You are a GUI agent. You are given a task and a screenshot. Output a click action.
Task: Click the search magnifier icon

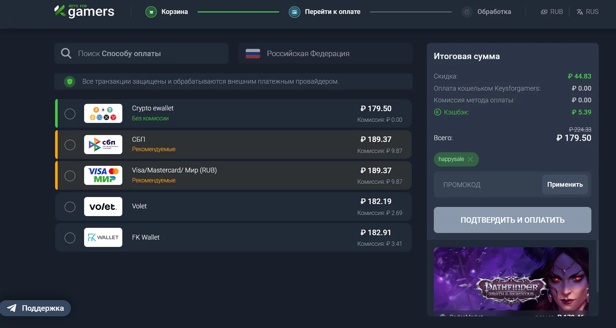[x=66, y=54]
